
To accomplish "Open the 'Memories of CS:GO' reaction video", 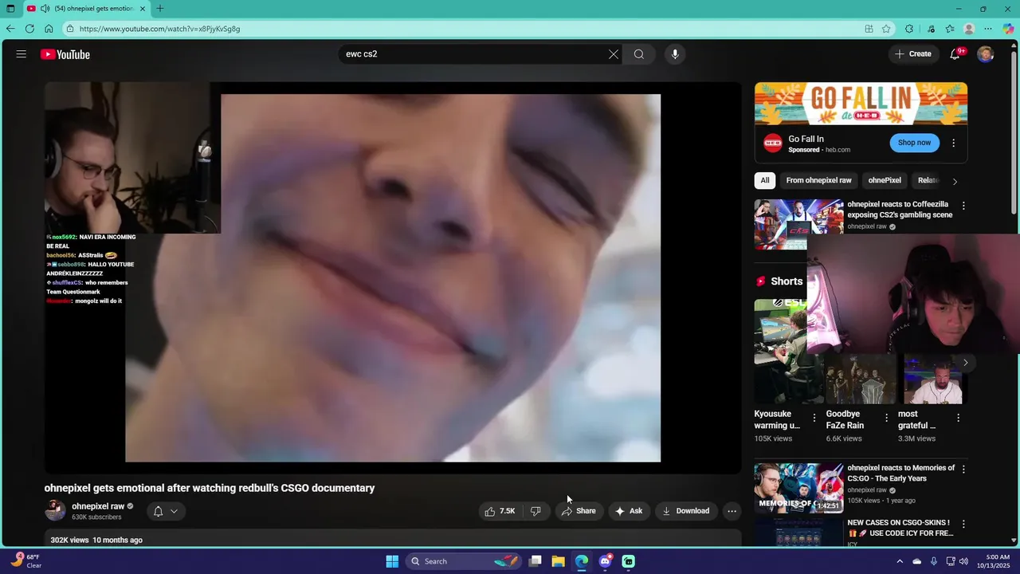I will [798, 488].
